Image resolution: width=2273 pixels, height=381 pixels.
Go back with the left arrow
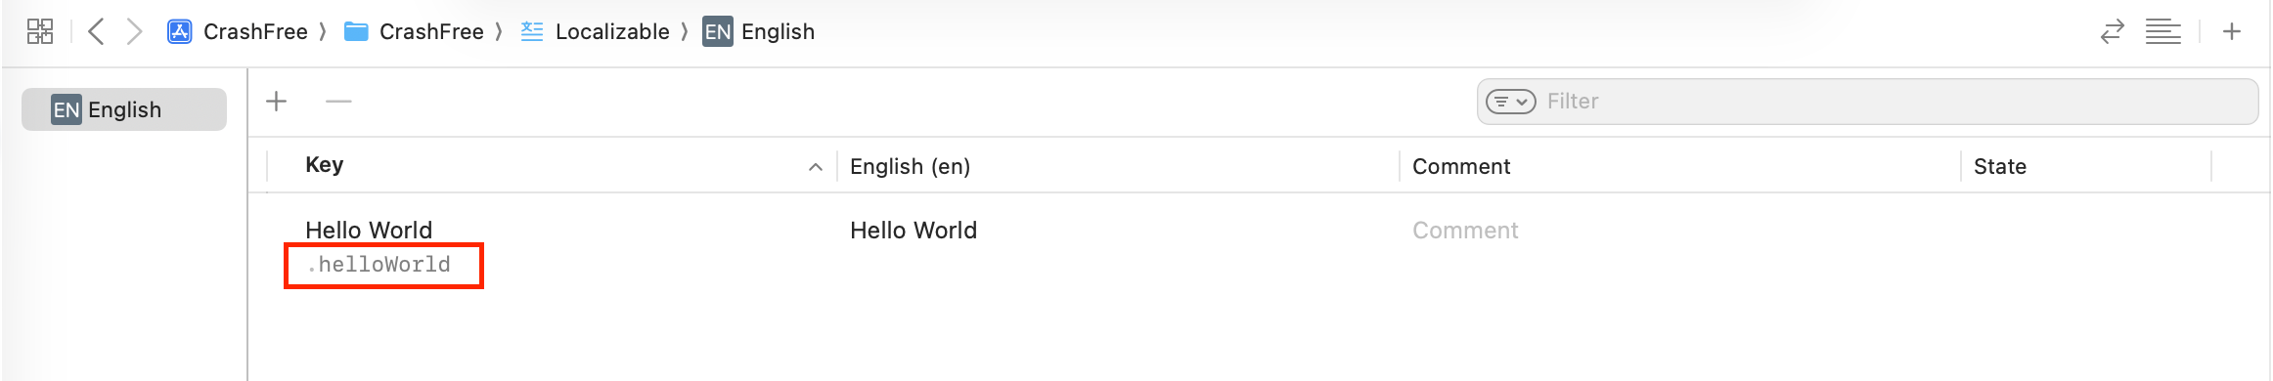96,31
